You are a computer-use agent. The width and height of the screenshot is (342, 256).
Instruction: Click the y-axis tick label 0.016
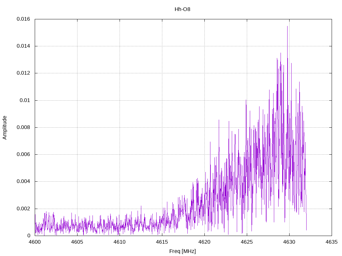pos(23,19)
